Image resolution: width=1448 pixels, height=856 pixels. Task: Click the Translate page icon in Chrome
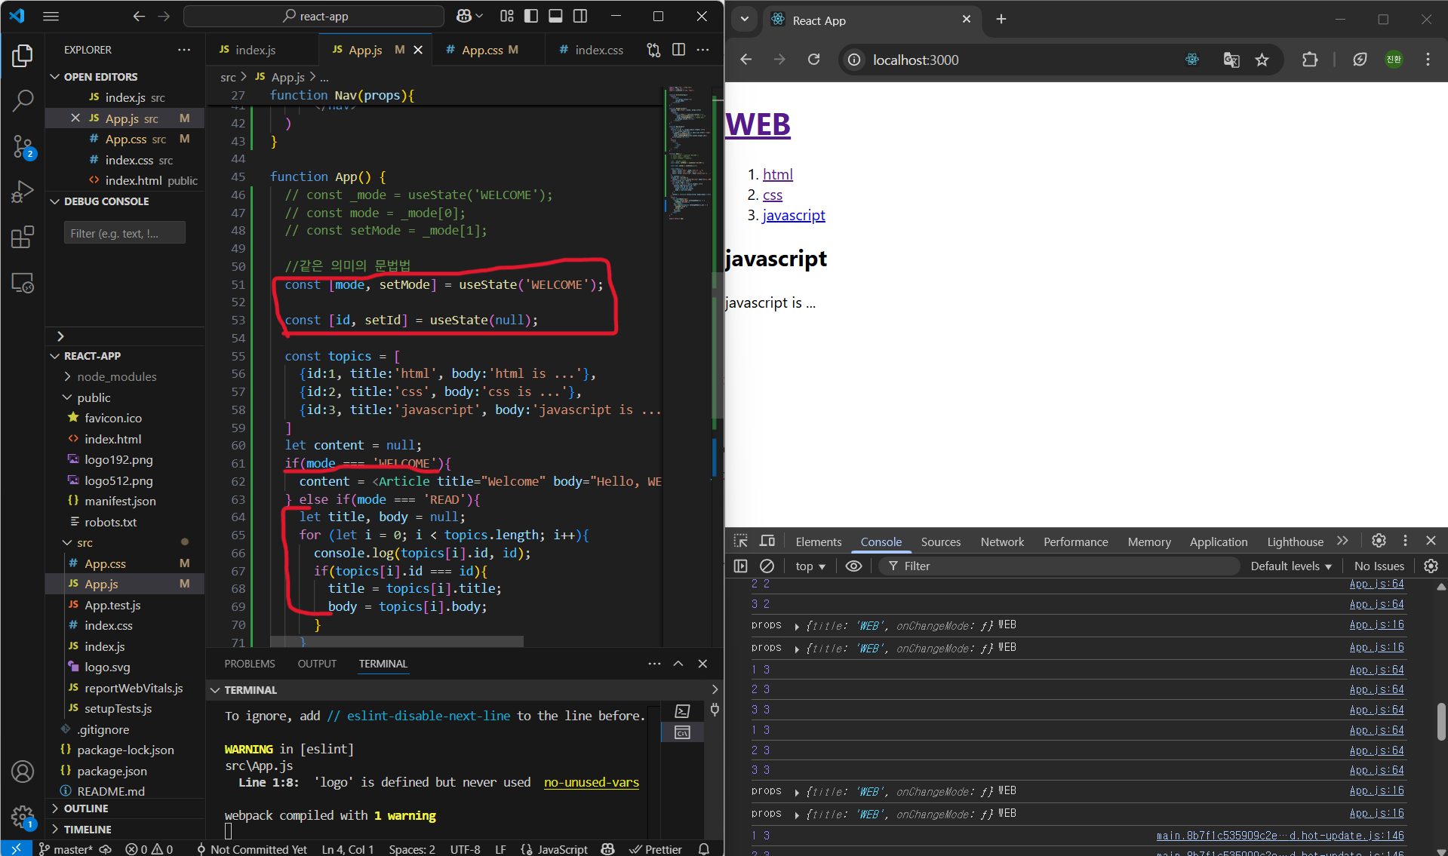pos(1231,60)
